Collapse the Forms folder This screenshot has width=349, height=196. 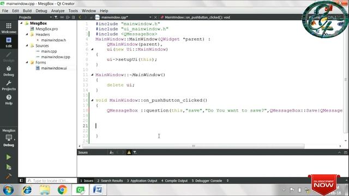(27, 63)
